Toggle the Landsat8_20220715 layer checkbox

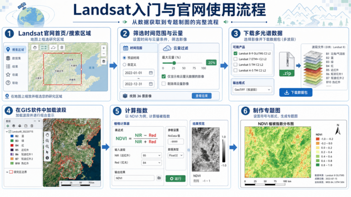pos(10,131)
